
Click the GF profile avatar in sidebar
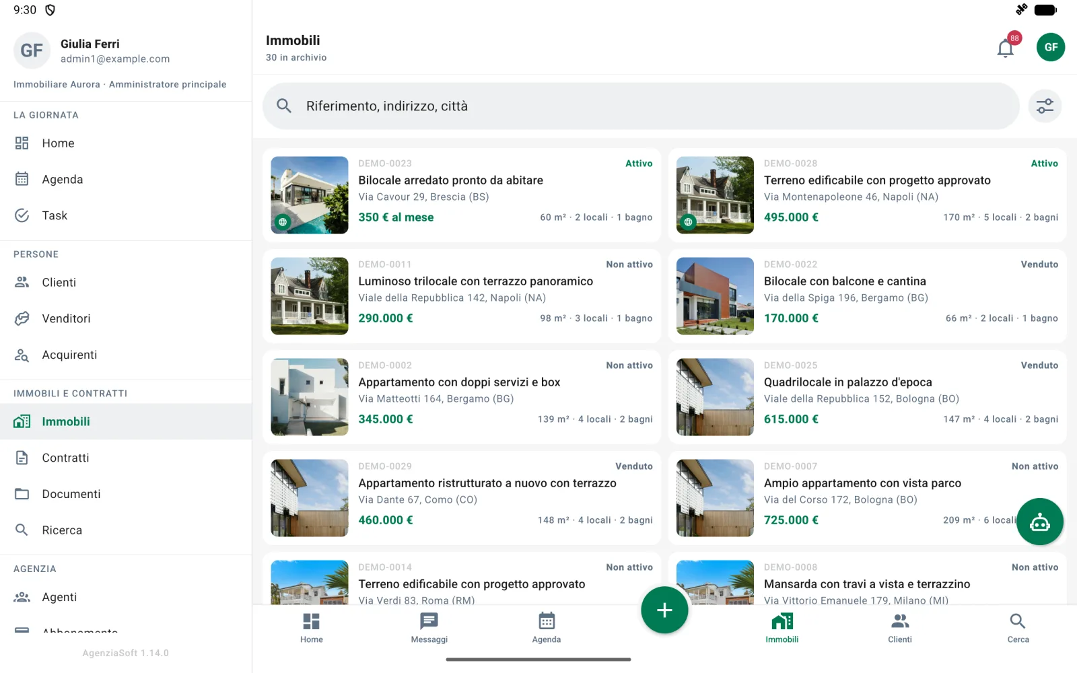tap(32, 50)
